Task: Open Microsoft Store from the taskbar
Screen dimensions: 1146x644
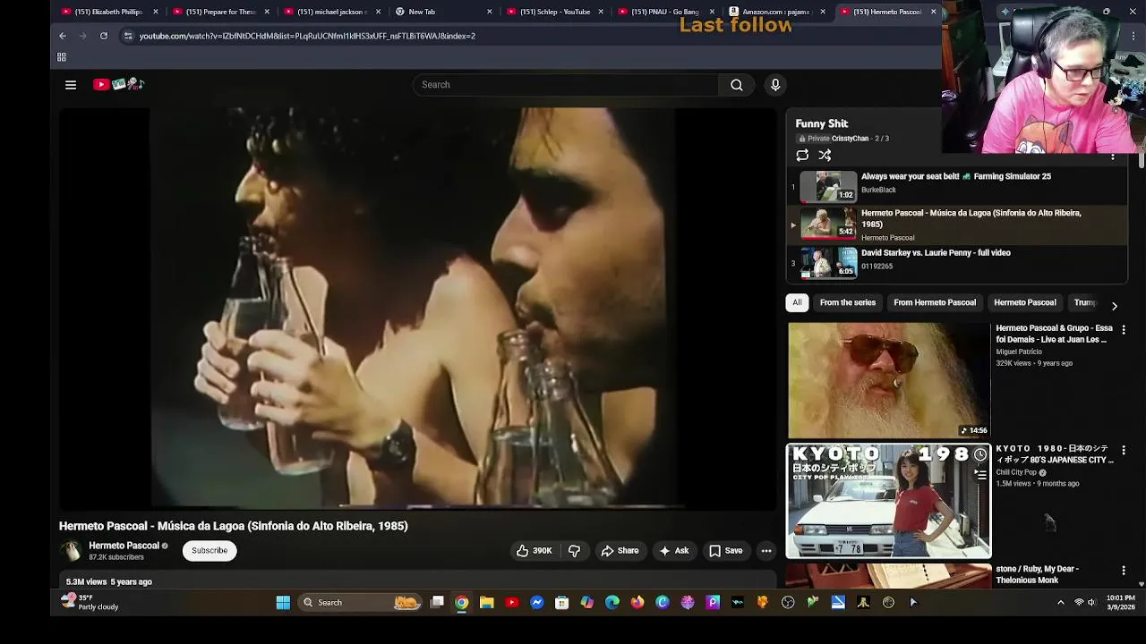Action: point(562,603)
